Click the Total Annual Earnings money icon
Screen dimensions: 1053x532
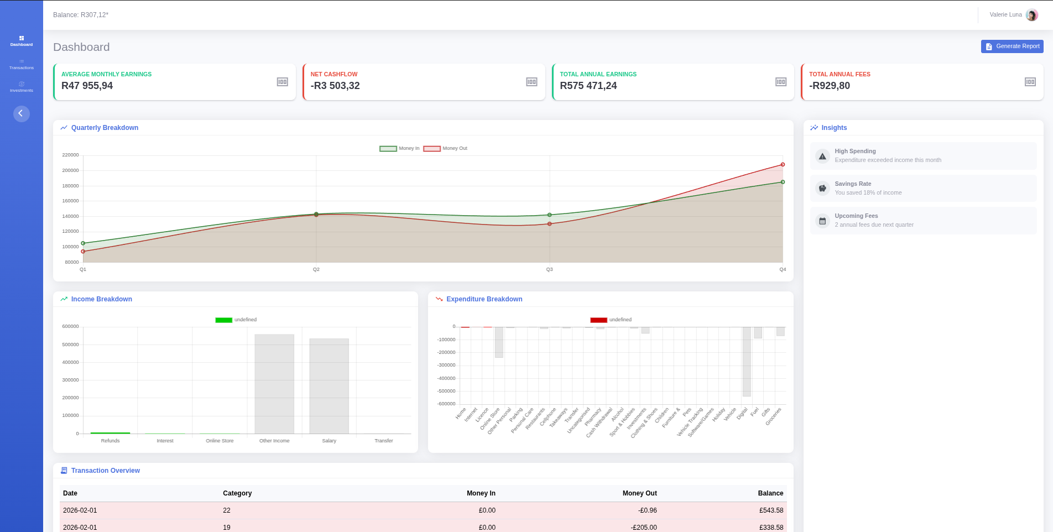click(780, 82)
